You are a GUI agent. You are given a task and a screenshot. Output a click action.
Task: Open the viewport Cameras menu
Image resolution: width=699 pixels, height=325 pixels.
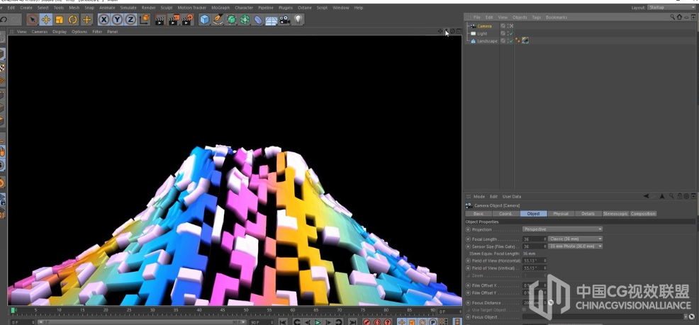[40, 32]
